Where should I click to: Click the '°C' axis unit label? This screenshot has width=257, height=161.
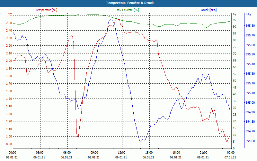point(10,14)
